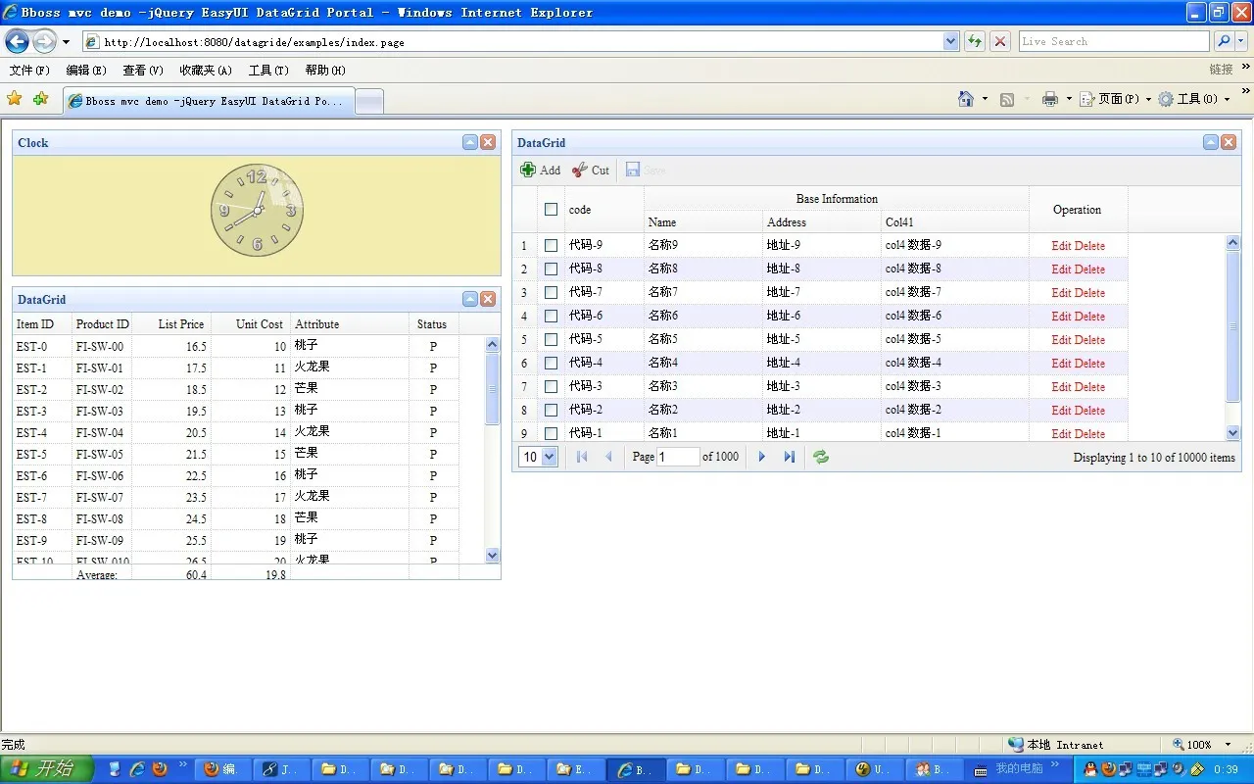Click Edit link in row 代码-5
This screenshot has height=784, width=1254.
[1061, 340]
